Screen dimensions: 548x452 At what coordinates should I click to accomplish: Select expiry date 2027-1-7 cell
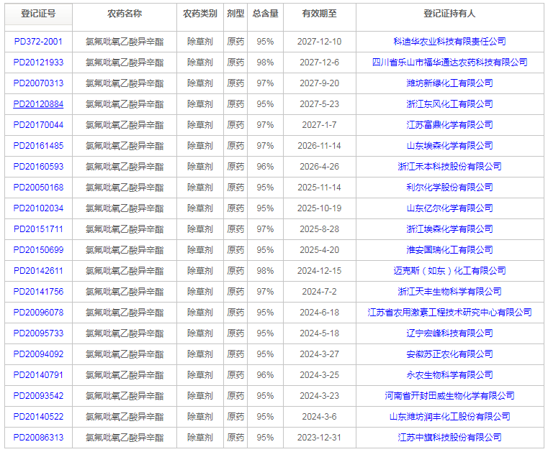coord(320,125)
